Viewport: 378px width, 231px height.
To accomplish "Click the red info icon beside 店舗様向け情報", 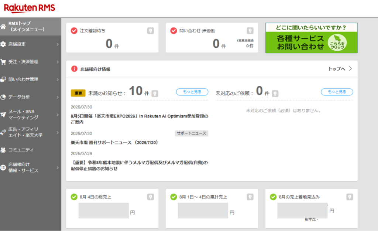I will (x=74, y=69).
